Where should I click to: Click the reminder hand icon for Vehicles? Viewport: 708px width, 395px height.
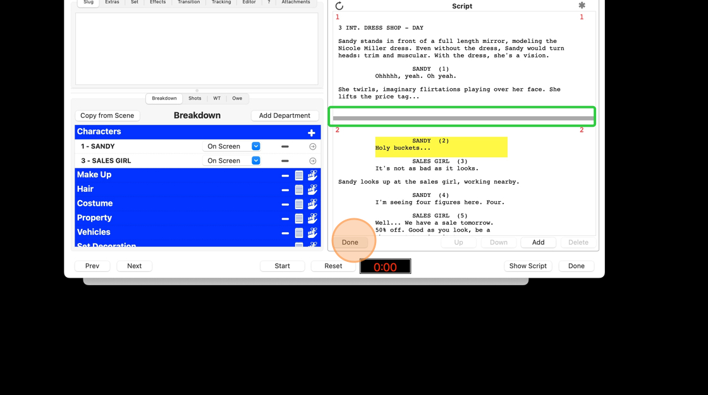click(312, 233)
